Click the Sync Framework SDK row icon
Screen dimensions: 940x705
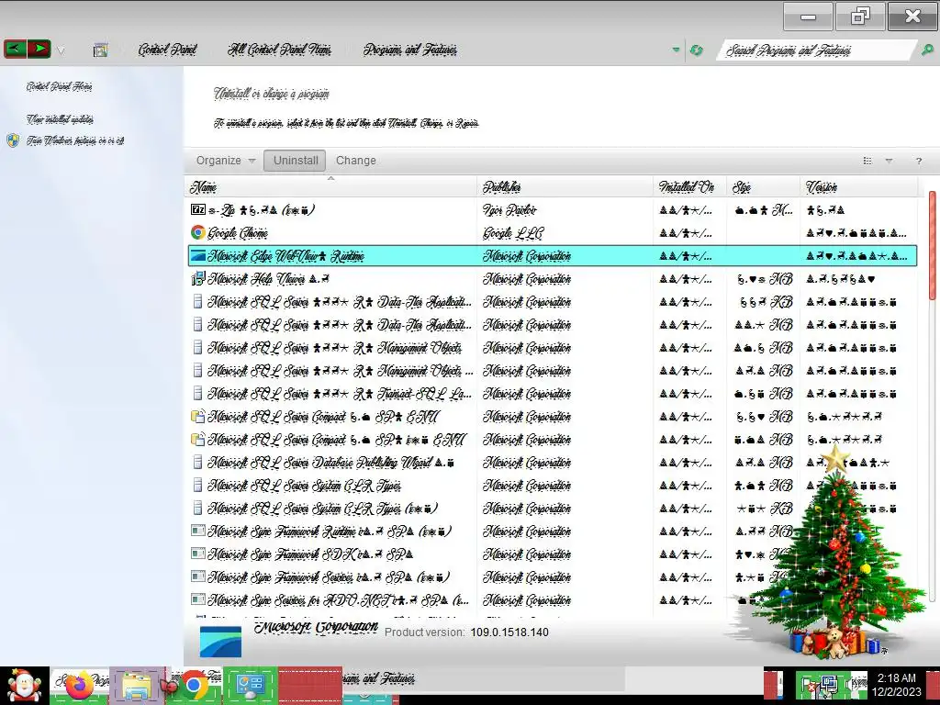(198, 554)
